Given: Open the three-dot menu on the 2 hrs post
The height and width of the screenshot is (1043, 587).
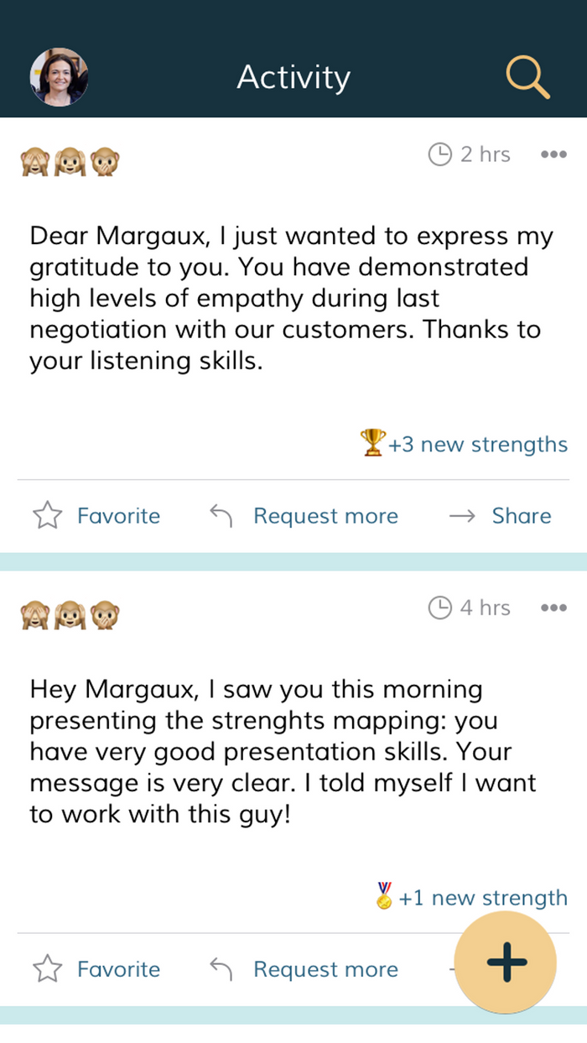Looking at the screenshot, I should tap(553, 154).
